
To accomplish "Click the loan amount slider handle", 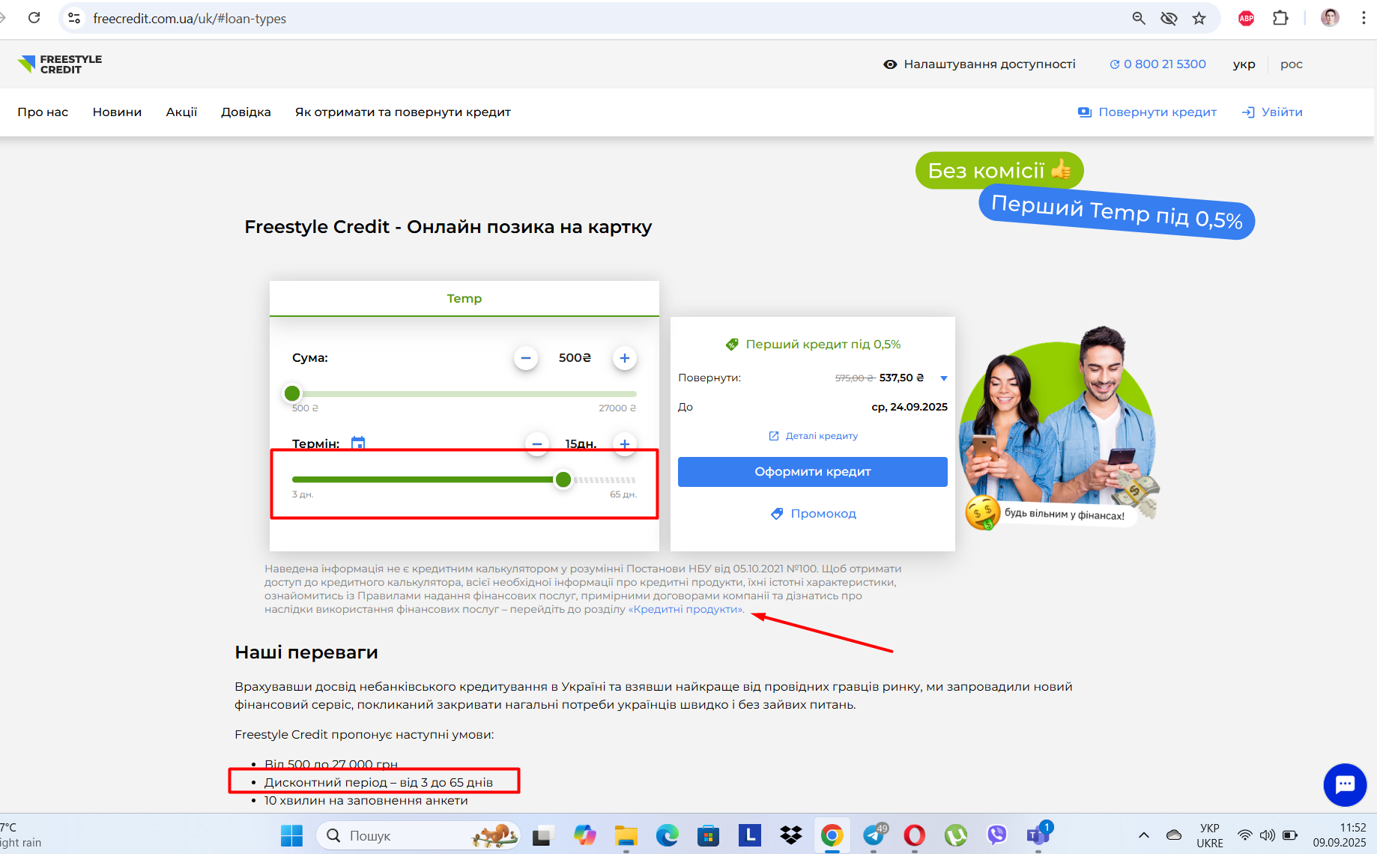I will [292, 393].
